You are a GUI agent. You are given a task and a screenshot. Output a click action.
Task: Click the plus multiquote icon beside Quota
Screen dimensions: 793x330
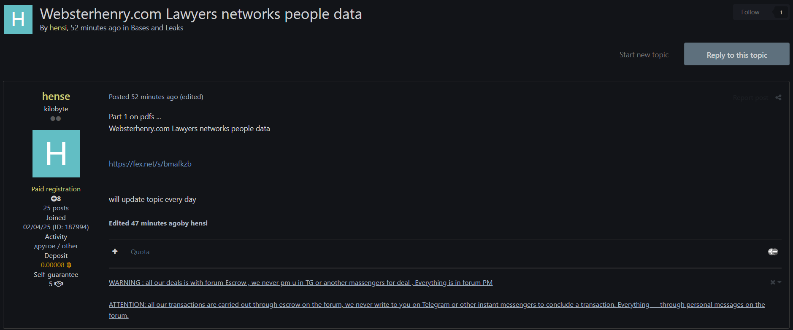click(x=115, y=251)
